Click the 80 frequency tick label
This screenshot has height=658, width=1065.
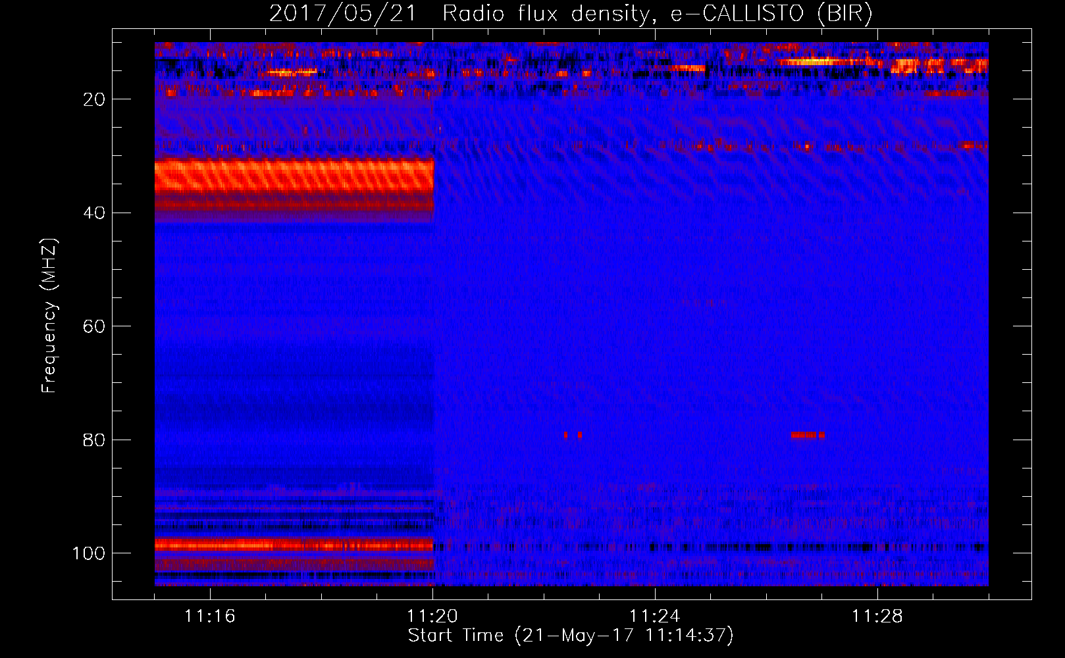point(95,440)
